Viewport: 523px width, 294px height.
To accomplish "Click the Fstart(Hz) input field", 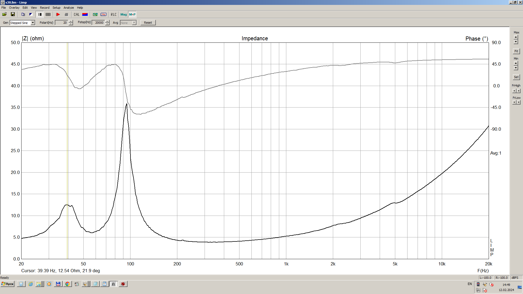I will 61,23.
